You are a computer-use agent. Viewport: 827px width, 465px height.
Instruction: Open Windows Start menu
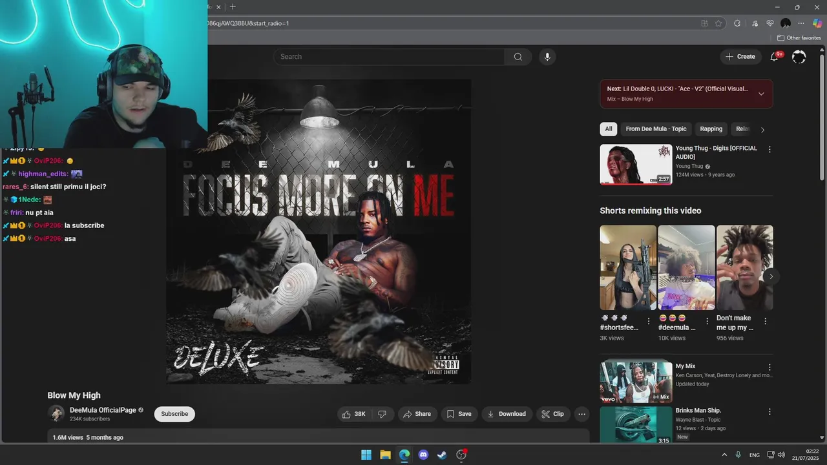[x=366, y=455]
